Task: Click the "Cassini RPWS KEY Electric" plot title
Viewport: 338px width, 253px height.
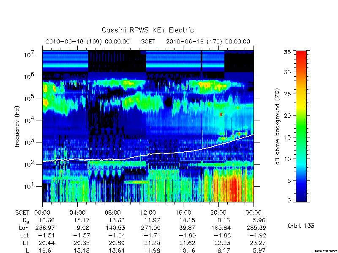Action: coord(147,30)
